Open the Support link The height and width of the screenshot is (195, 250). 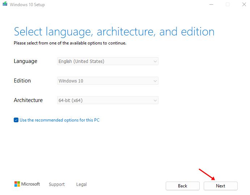(57, 185)
